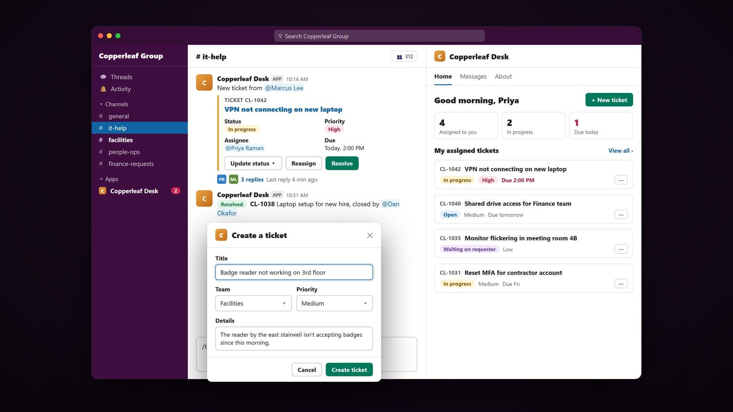This screenshot has width=733, height=412.
Task: Switch to the About tab
Action: [x=503, y=76]
